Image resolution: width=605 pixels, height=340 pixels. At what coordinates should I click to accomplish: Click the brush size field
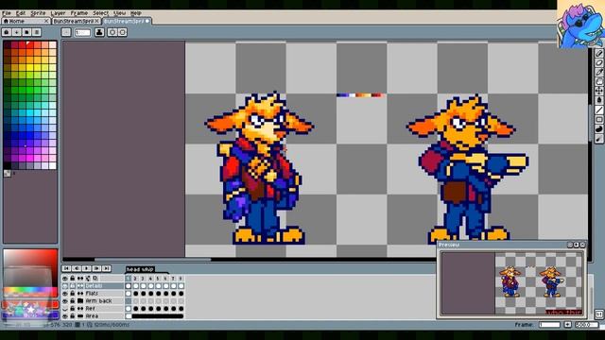tap(82, 32)
